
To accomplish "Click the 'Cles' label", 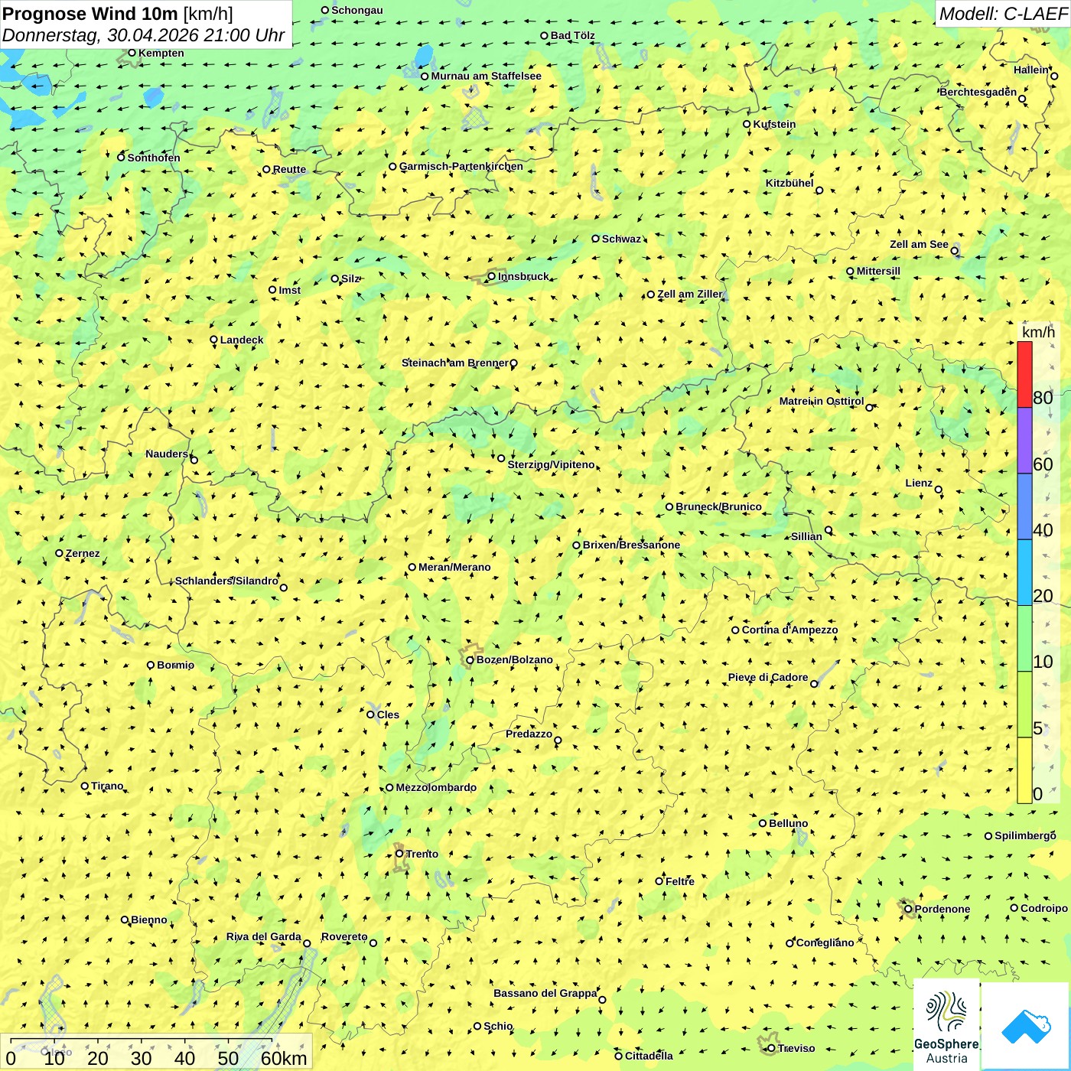I will coord(388,715).
